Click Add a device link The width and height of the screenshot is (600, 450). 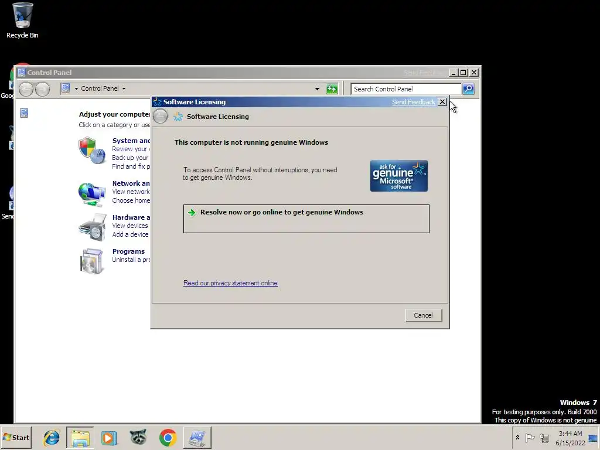(x=130, y=234)
